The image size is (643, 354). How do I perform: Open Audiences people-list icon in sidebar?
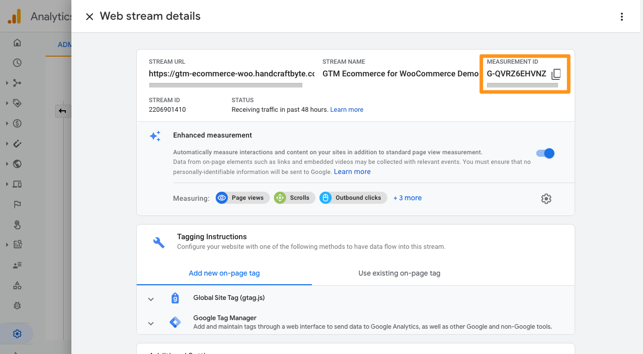17,265
